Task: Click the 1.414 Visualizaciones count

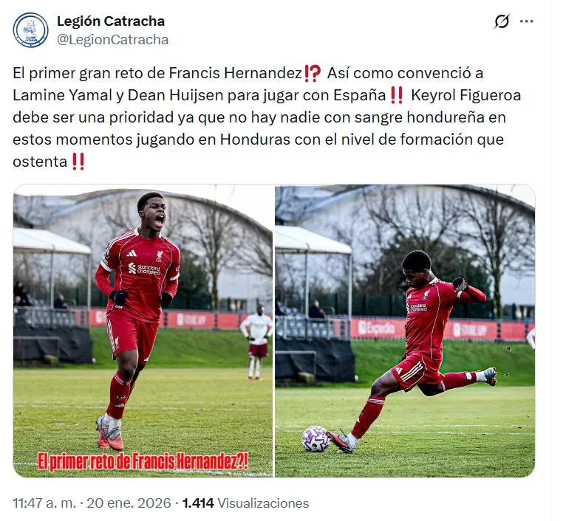Action: click(245, 503)
